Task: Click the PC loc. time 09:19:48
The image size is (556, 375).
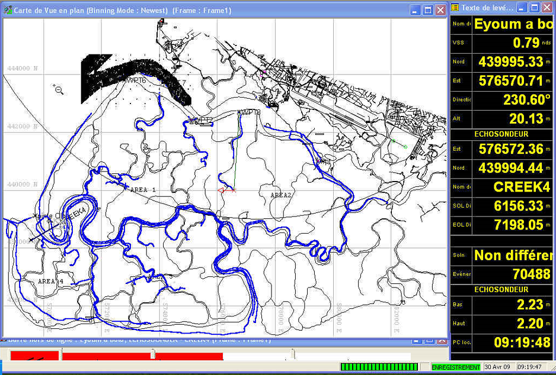Action: tap(523, 342)
